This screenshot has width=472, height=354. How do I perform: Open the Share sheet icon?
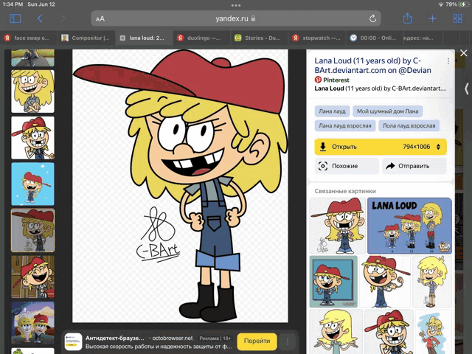tap(407, 18)
